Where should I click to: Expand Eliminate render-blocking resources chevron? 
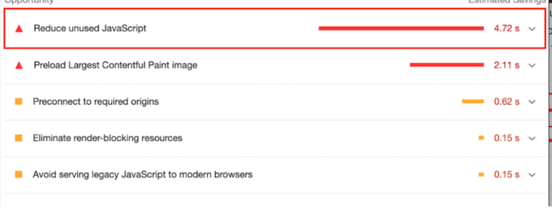click(x=532, y=138)
